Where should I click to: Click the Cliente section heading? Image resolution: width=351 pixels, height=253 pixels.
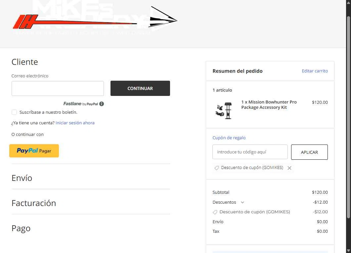pos(24,62)
